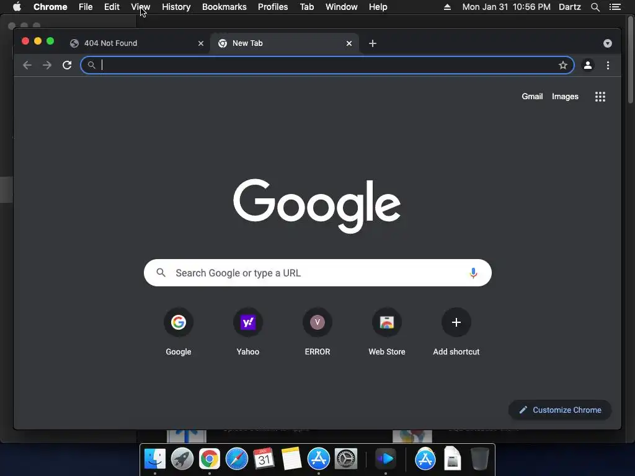Image resolution: width=635 pixels, height=476 pixels.
Task: Click the page's vertical scrollbar
Action: 630,61
